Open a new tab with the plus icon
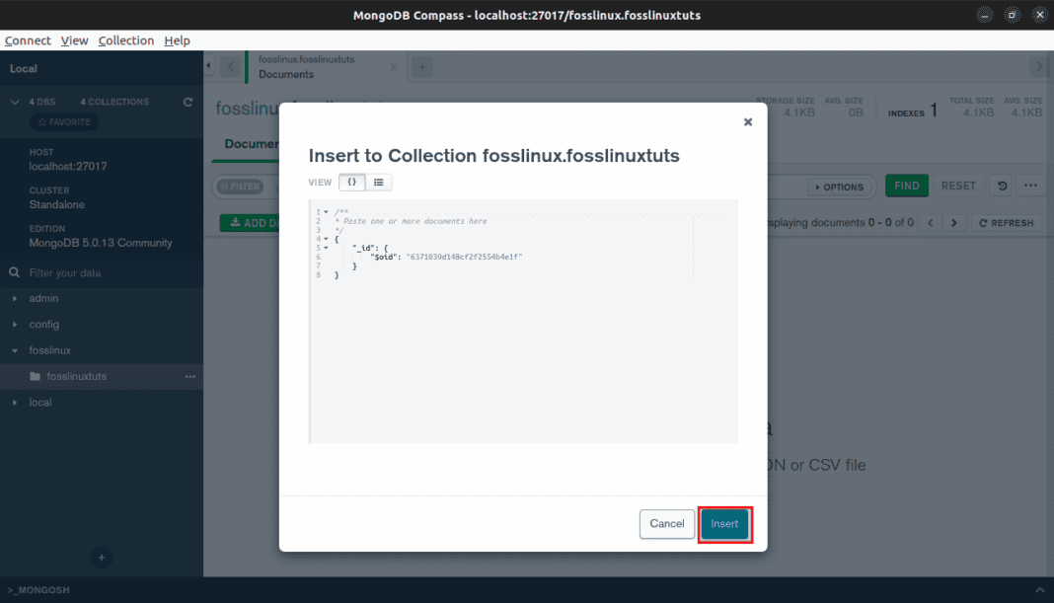1054x603 pixels. click(x=421, y=66)
